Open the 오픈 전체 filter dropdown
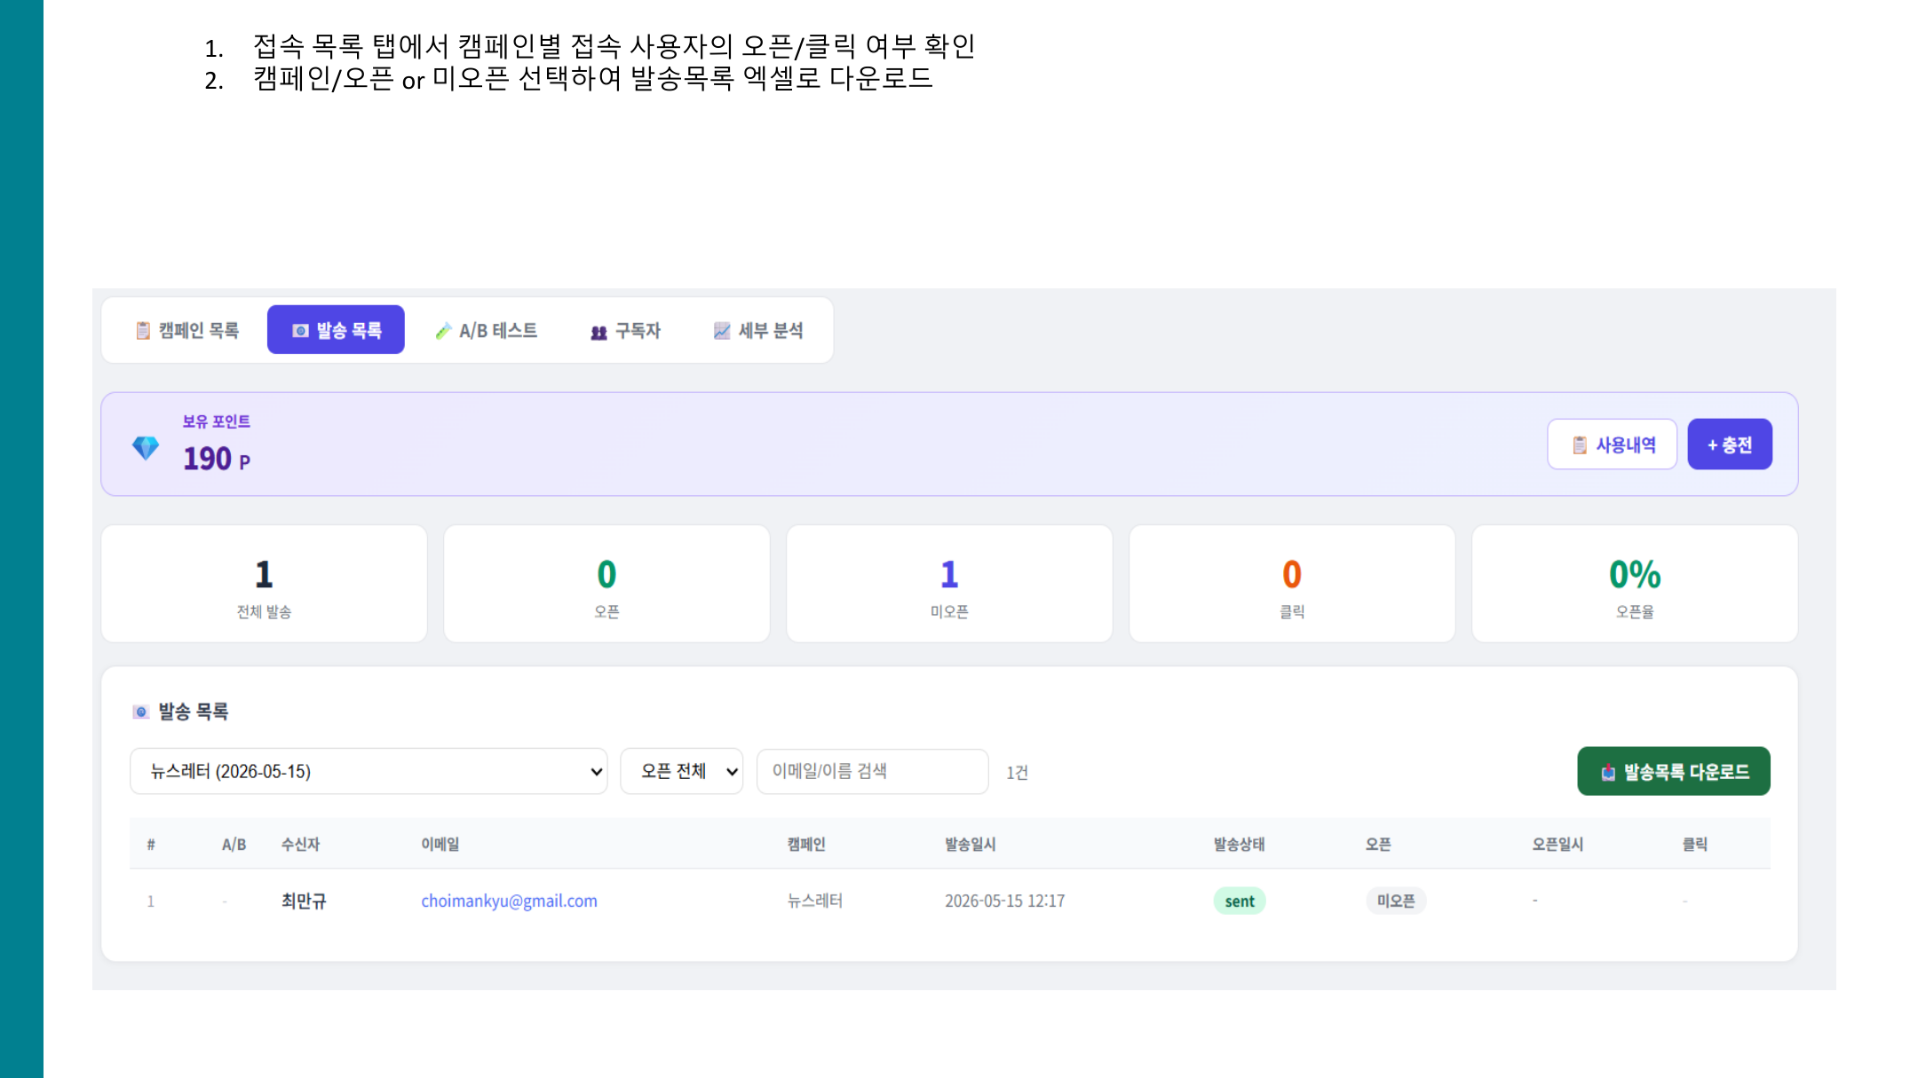Image resolution: width=1918 pixels, height=1078 pixels. pos(681,771)
